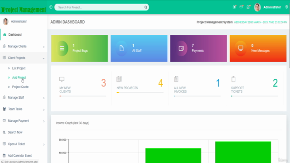Click the Manage Clients user icon
This screenshot has width=290, height=163.
click(4, 46)
